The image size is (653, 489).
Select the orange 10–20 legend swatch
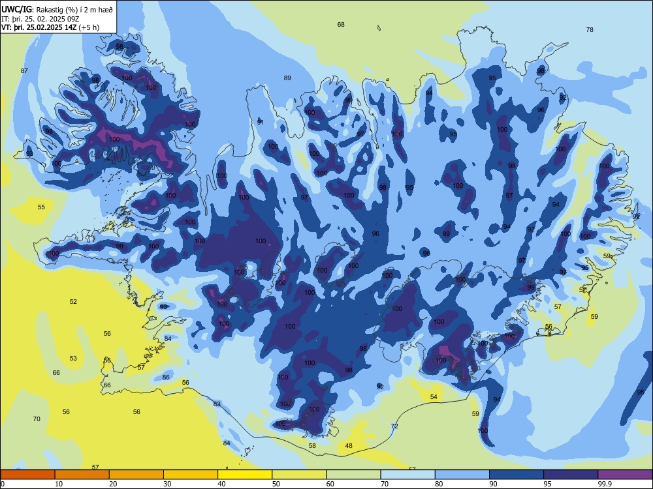tap(82, 475)
